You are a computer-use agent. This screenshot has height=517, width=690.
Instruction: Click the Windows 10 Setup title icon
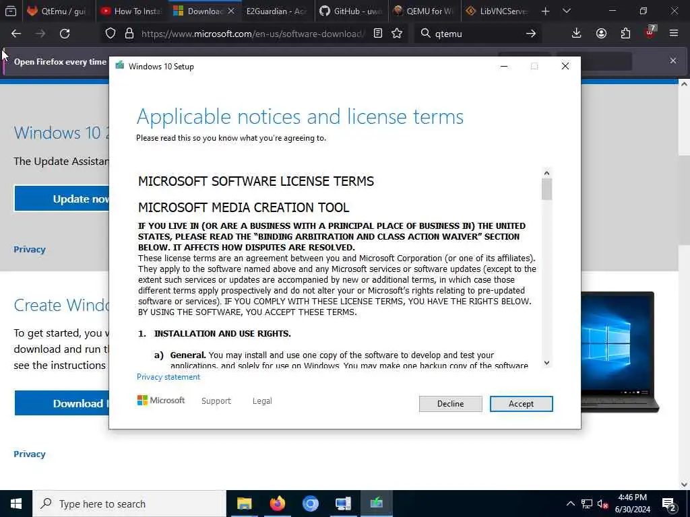pyautogui.click(x=120, y=66)
